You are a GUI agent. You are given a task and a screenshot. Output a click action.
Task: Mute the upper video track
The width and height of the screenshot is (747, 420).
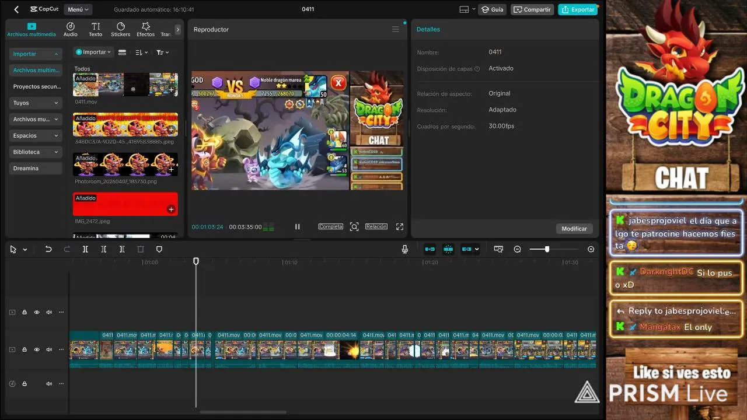coord(49,312)
